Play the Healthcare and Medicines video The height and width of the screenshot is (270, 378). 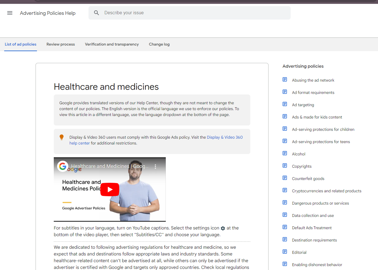tap(109, 189)
